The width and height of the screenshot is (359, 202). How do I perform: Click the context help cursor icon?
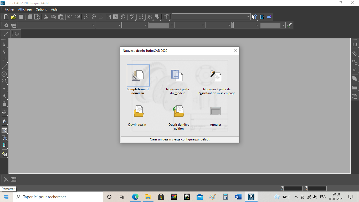pyautogui.click(x=254, y=17)
